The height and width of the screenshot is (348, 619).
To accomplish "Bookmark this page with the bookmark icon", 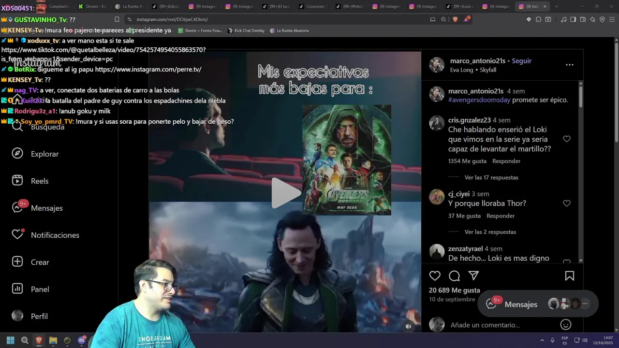I will pyautogui.click(x=117, y=19).
